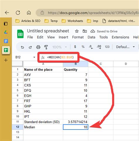The width and height of the screenshot is (139, 141).
Task: Add a new sidebar item with plus
Action: 6,60
